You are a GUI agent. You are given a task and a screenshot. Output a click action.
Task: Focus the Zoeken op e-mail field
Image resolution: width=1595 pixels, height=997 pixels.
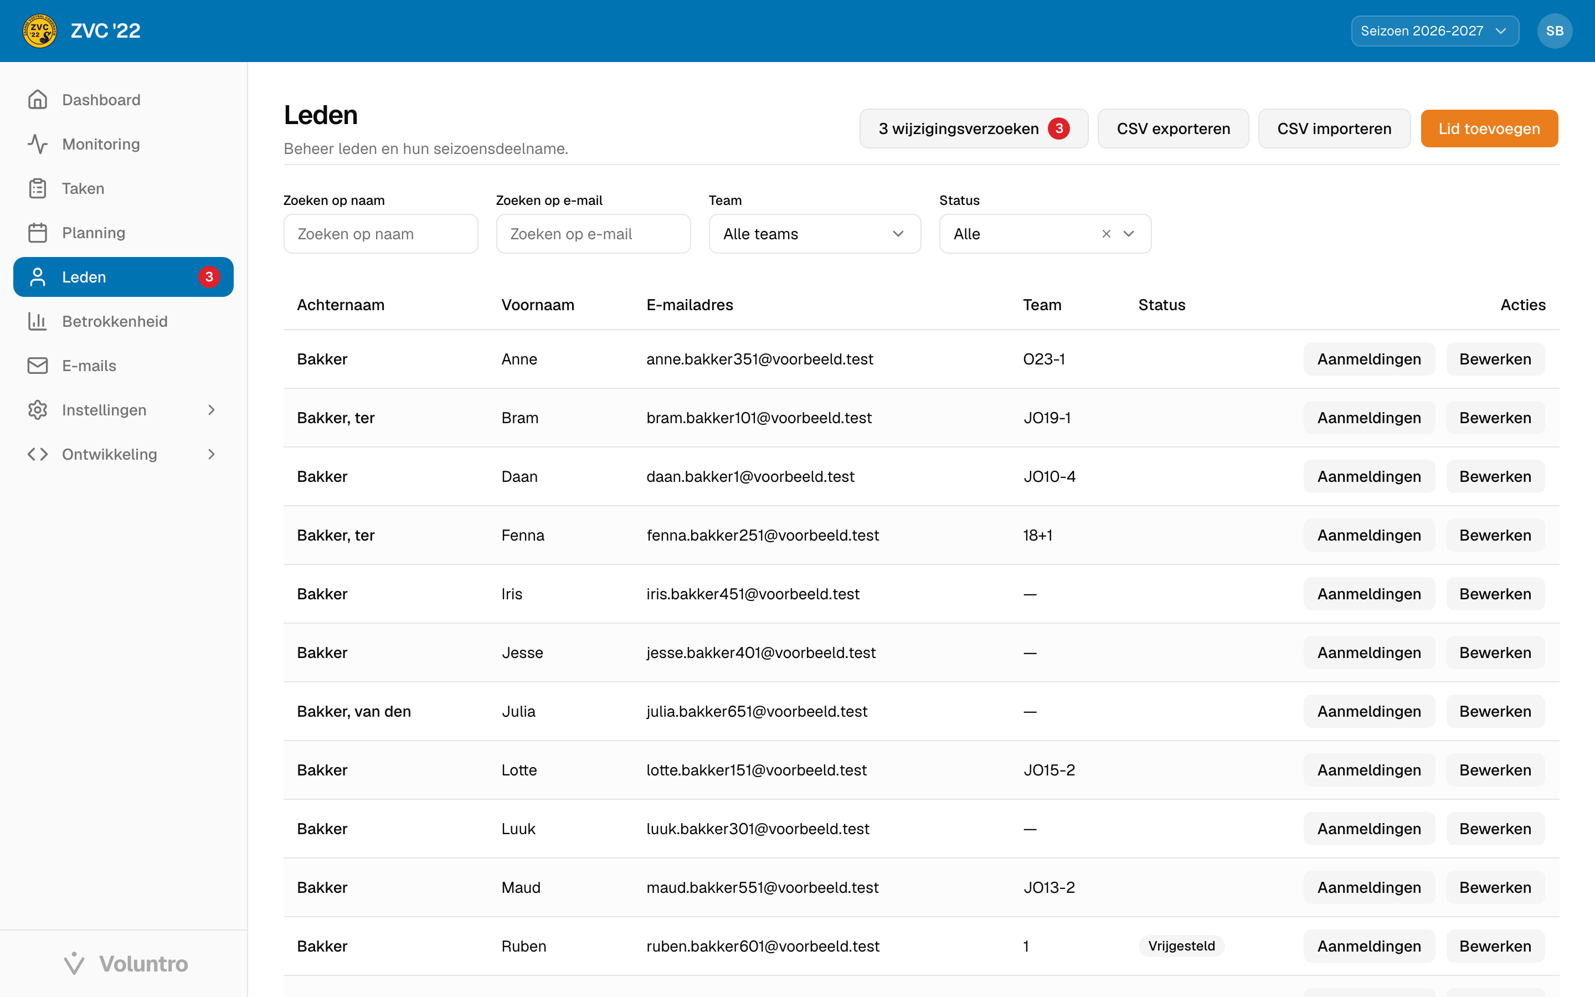coord(593,234)
